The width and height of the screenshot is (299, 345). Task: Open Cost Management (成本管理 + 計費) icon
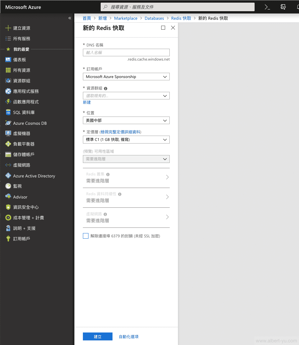(8, 218)
